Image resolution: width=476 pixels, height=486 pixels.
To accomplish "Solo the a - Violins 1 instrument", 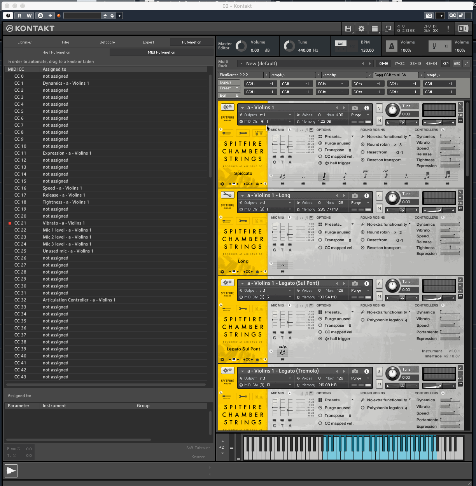I will pyautogui.click(x=379, y=108).
